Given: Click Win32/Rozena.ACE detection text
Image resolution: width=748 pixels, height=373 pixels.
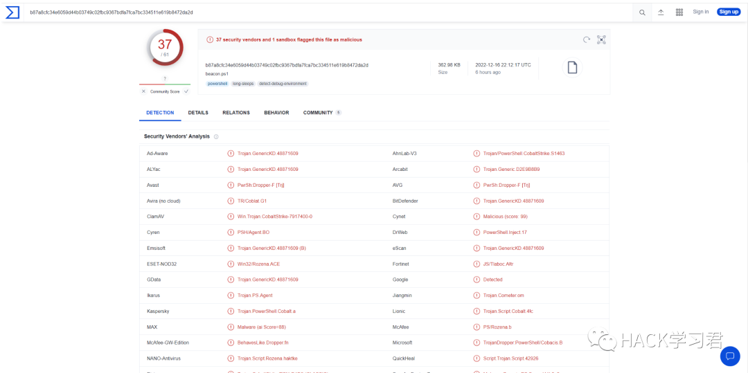Looking at the screenshot, I should [258, 264].
